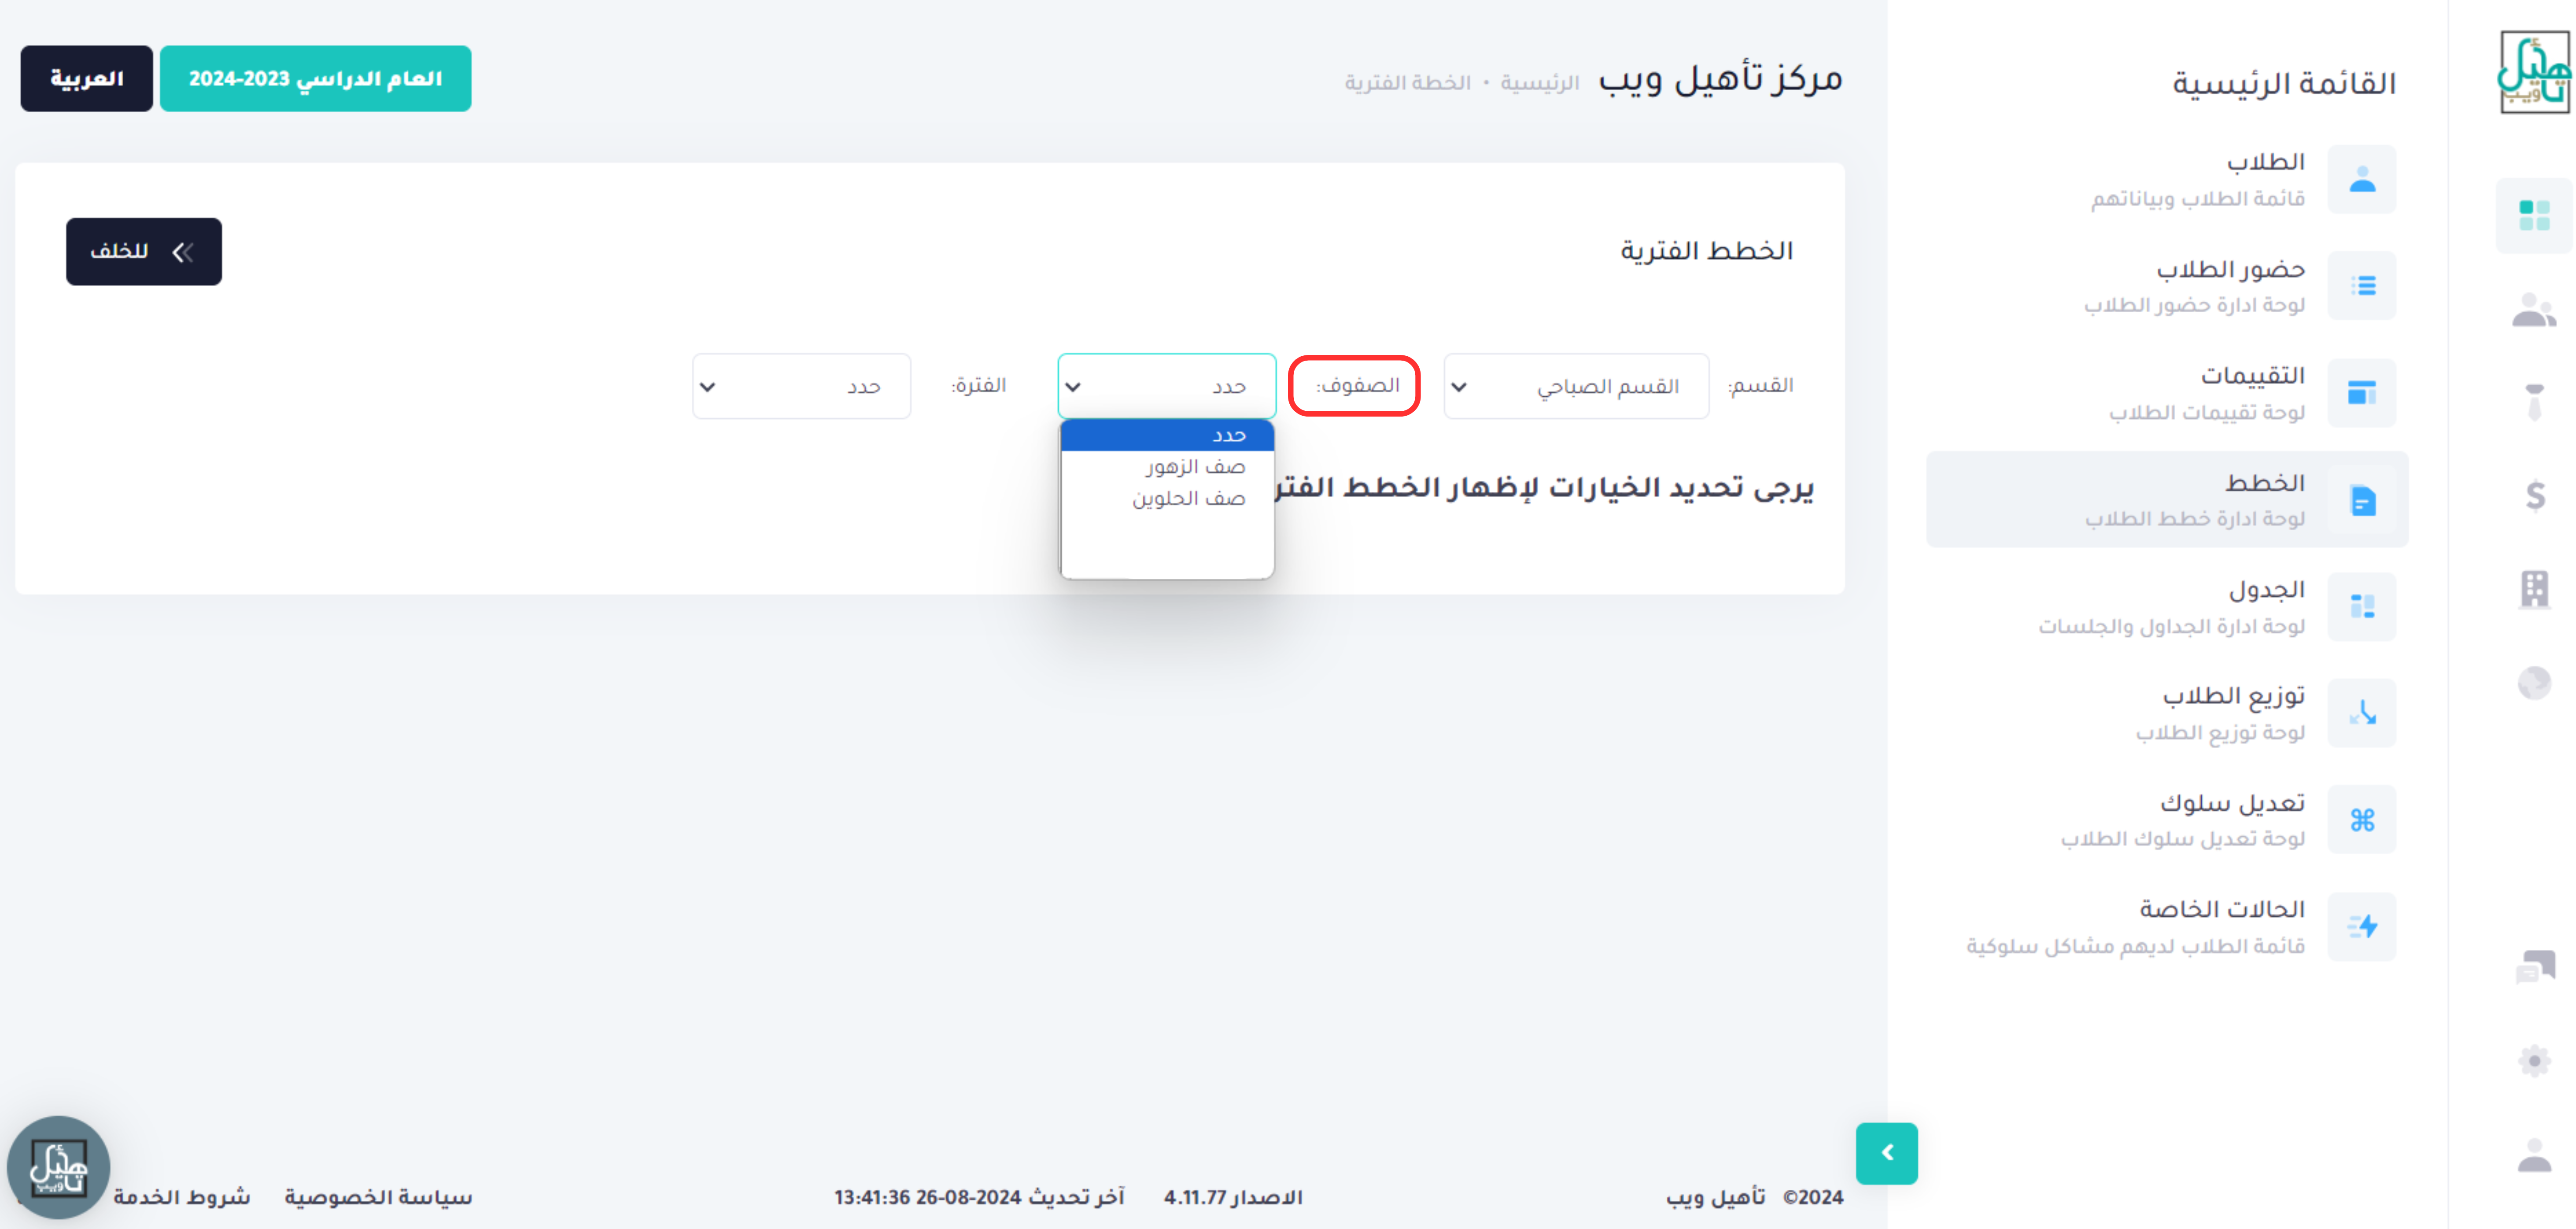Click the dollar sign finance icon
This screenshot has height=1229, width=2576.
(x=2535, y=494)
